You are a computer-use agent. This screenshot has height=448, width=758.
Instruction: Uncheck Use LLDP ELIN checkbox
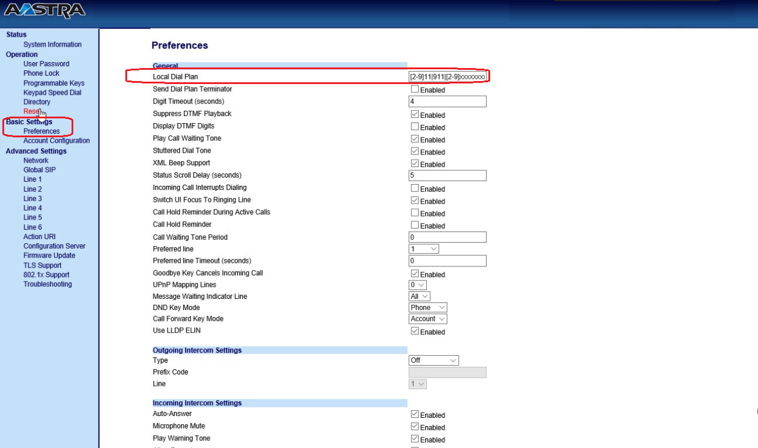point(415,331)
